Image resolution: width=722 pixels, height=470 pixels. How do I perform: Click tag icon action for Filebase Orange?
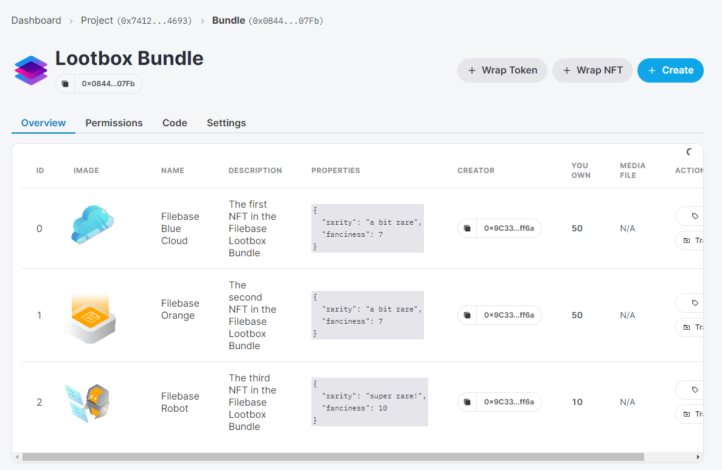pyautogui.click(x=695, y=303)
